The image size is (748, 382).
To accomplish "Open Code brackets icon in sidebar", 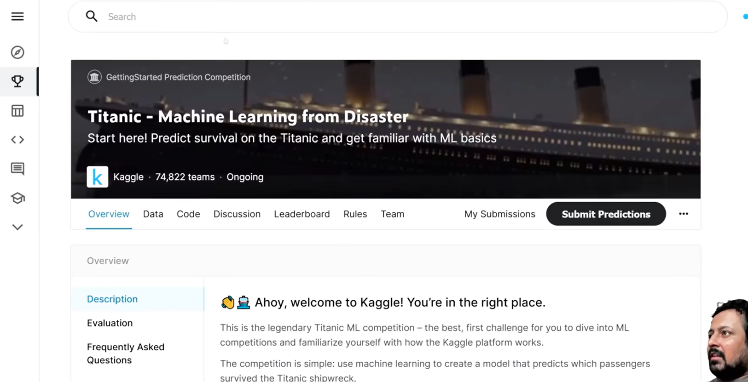I will [17, 140].
